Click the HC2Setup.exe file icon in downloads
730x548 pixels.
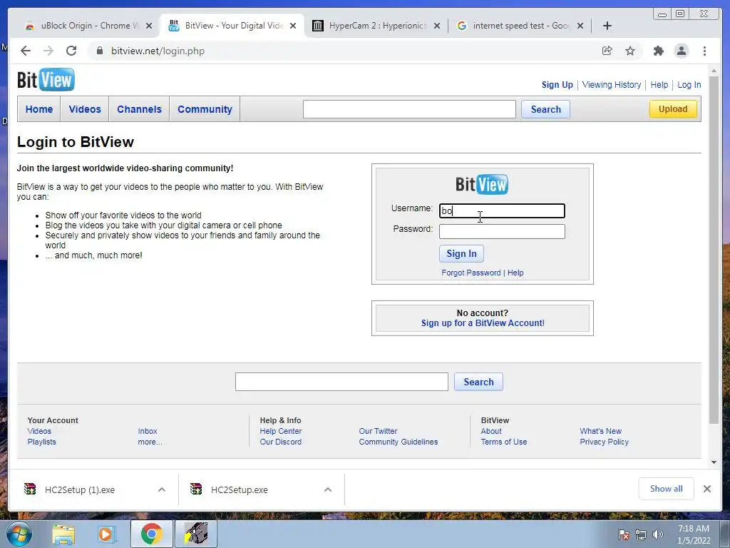196,489
